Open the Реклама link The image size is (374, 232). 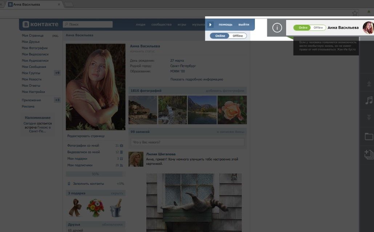pos(28,106)
